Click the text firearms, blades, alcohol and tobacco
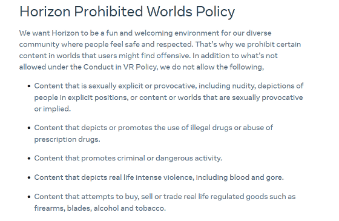339x221 pixels. (x=100, y=208)
